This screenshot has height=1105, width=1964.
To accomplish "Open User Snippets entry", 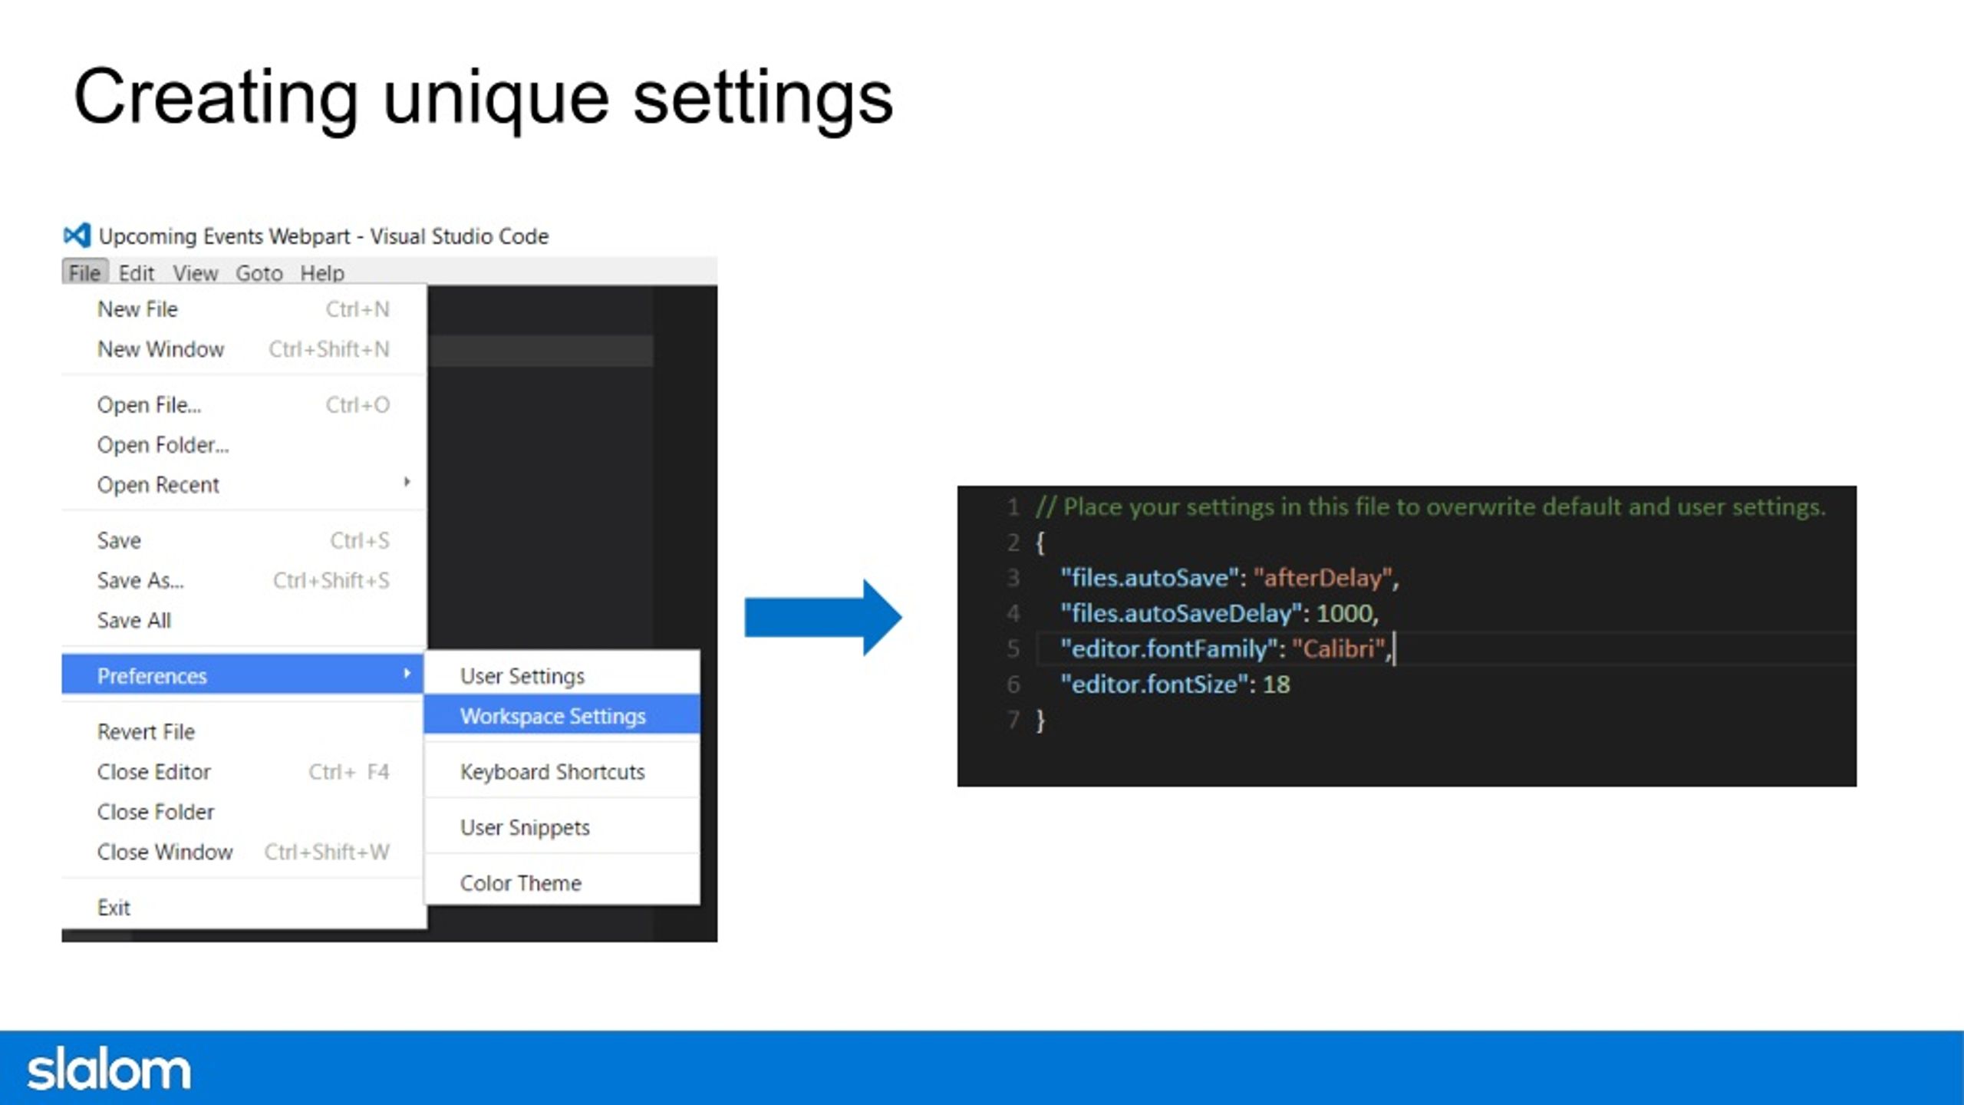I will [x=562, y=827].
